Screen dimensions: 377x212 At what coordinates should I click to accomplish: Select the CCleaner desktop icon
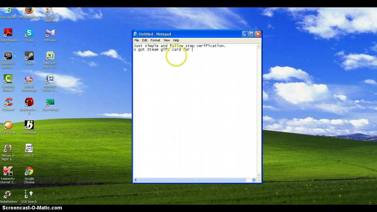(x=8, y=105)
